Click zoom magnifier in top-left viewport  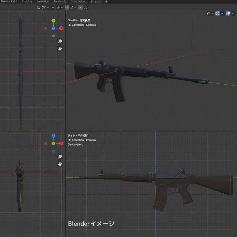(60, 41)
